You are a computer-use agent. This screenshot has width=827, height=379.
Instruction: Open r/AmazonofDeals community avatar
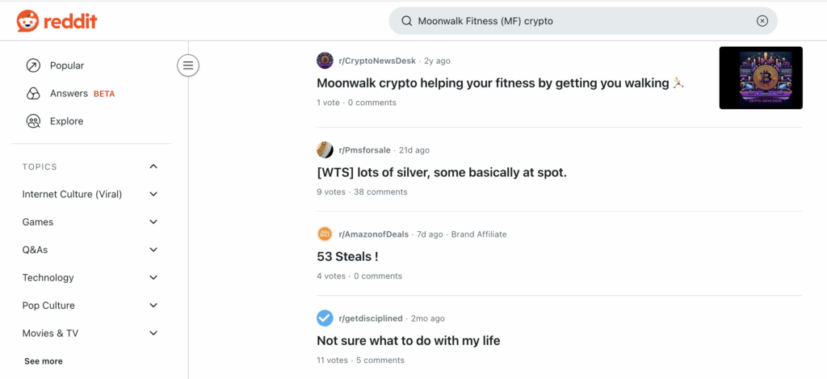point(325,234)
